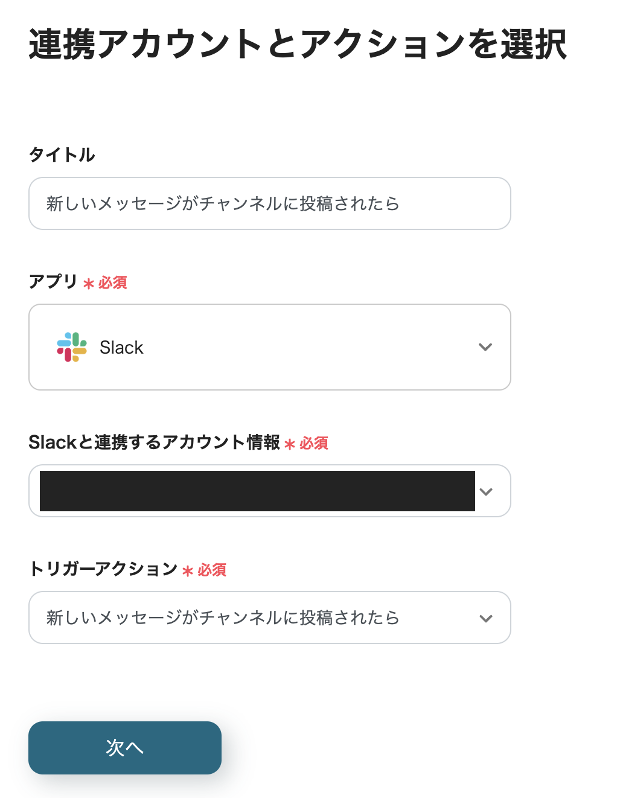Image resolution: width=617 pixels, height=798 pixels.
Task: Click the 連携アカウントとアクションを選択 heading
Action: [297, 44]
